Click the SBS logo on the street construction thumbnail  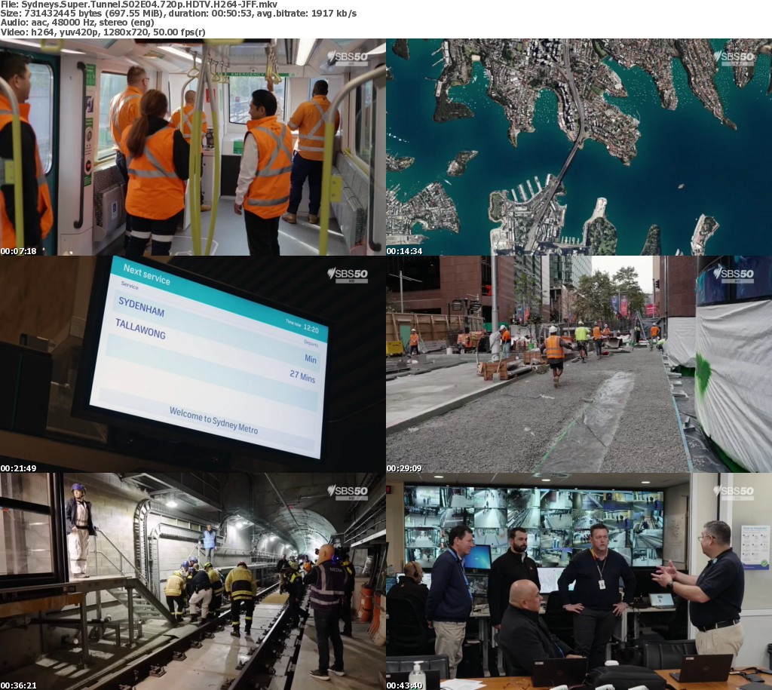point(733,275)
